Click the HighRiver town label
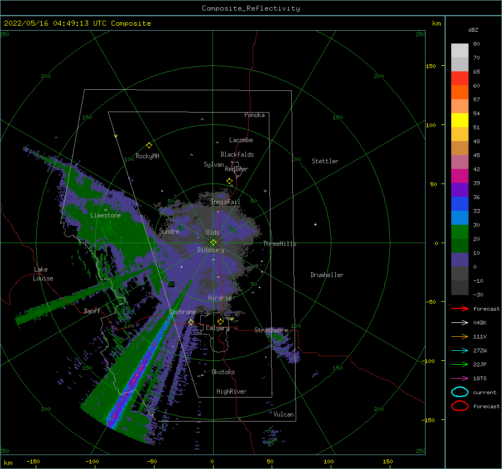The image size is (502, 469). tap(231, 391)
